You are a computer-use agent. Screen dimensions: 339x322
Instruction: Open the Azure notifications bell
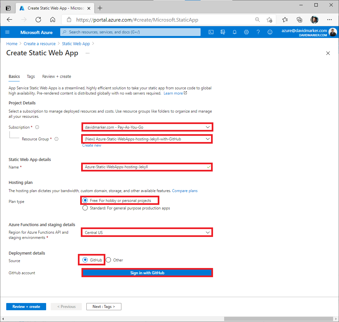coord(234,32)
